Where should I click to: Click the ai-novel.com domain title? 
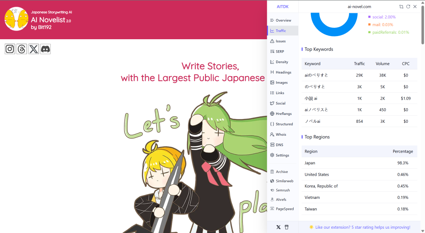click(359, 7)
